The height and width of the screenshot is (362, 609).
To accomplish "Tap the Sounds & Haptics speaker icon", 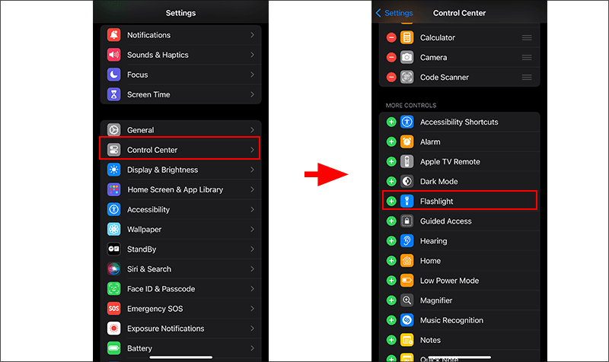I will (113, 55).
